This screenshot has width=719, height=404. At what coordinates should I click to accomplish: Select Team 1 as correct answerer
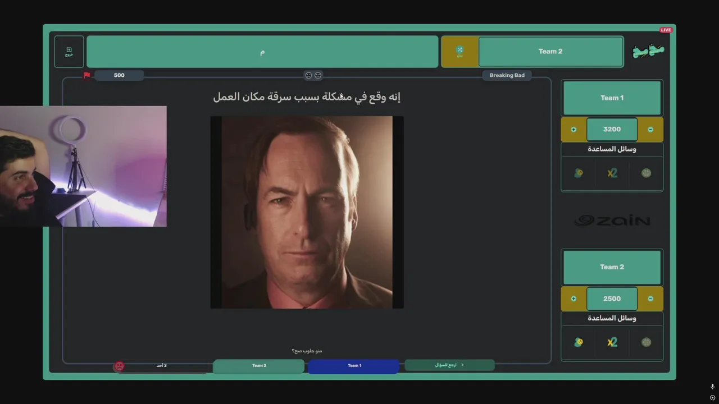[x=354, y=366]
